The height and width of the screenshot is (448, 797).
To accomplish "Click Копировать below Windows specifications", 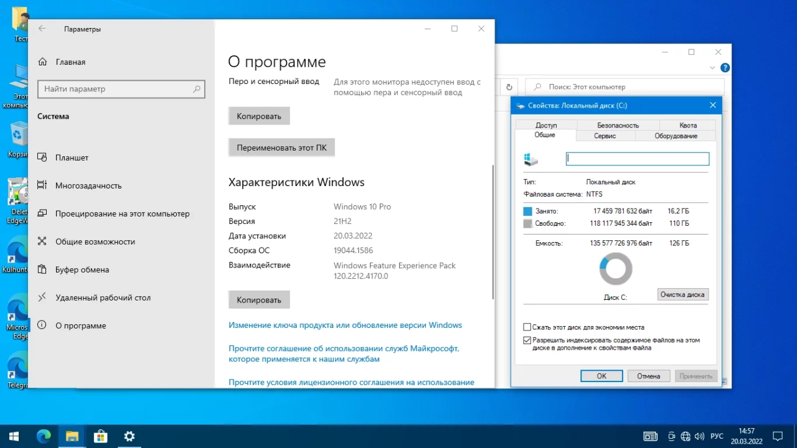I will 259,300.
